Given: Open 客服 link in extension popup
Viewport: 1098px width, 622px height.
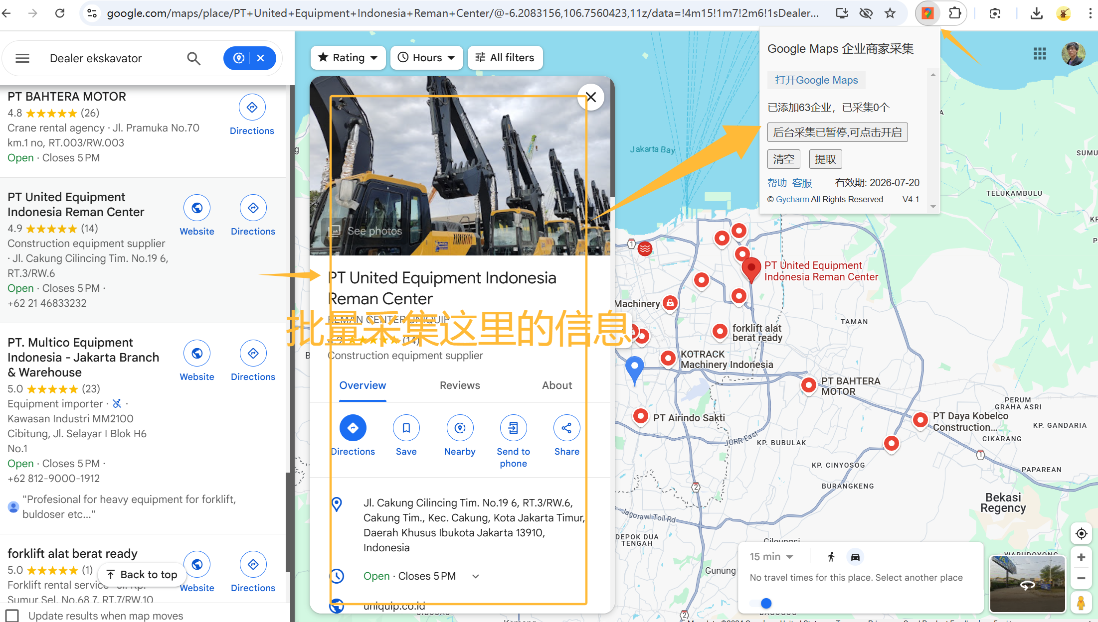Looking at the screenshot, I should 802,183.
